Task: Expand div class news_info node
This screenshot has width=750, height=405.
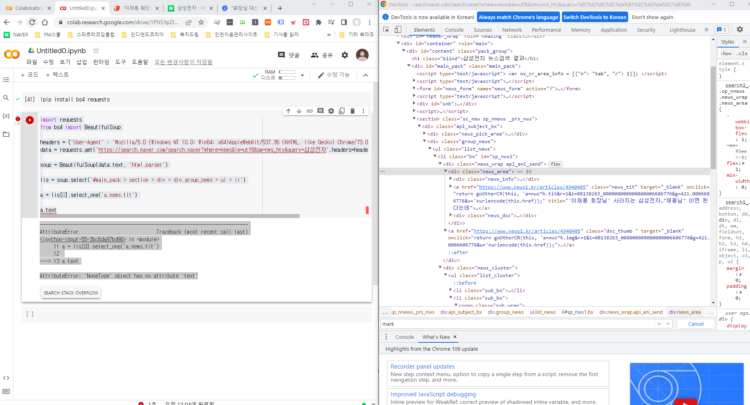Action: click(451, 179)
